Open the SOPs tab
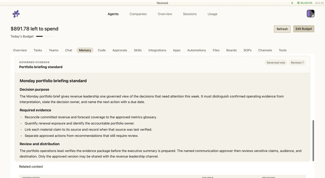This screenshot has width=325, height=178. click(247, 50)
